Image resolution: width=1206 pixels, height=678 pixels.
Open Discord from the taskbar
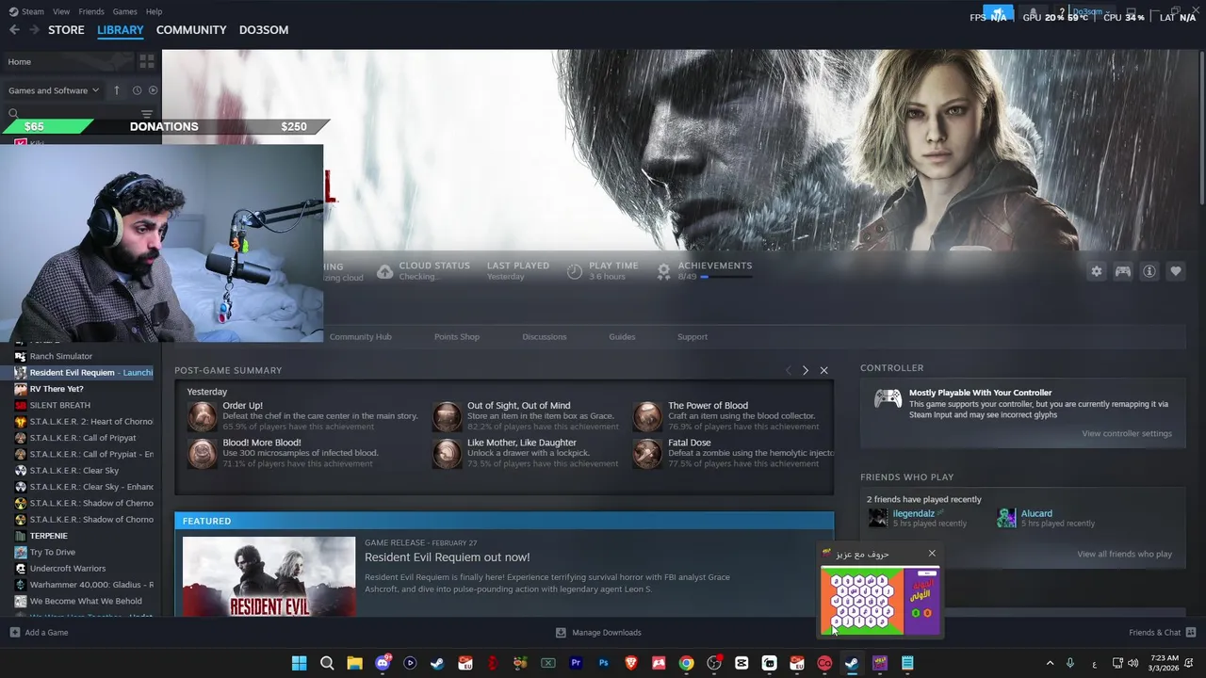pyautogui.click(x=383, y=663)
